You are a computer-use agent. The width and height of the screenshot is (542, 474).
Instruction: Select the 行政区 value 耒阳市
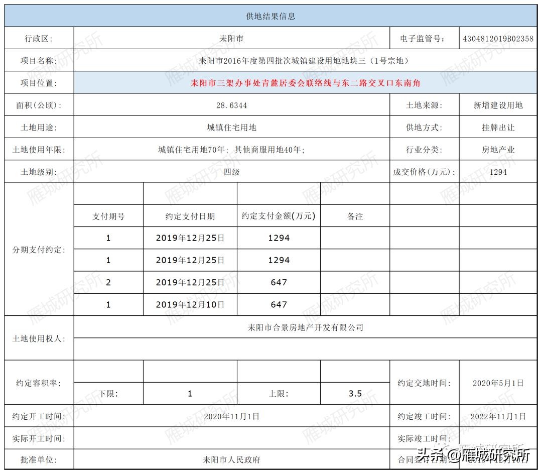tap(231, 37)
